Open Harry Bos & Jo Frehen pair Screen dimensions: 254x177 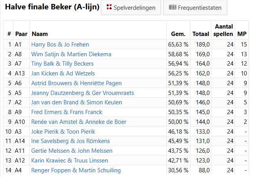(x=60, y=45)
